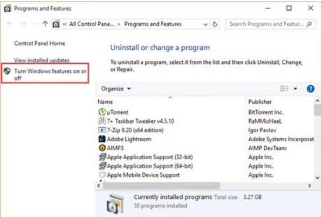Maximize the Programs and Features window
The height and width of the screenshot is (218, 322).
(289, 8)
